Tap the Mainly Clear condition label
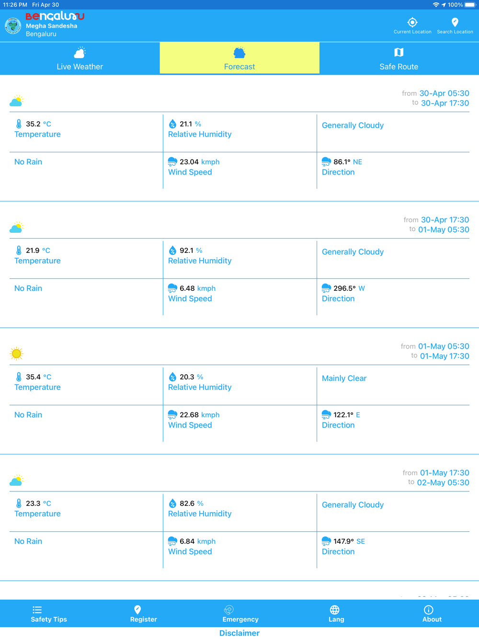This screenshot has height=639, width=479. tap(344, 378)
